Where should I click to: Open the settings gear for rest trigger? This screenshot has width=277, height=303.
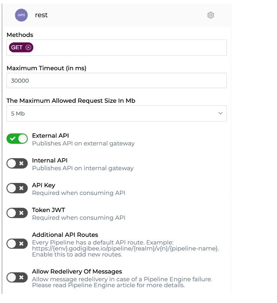click(x=211, y=15)
